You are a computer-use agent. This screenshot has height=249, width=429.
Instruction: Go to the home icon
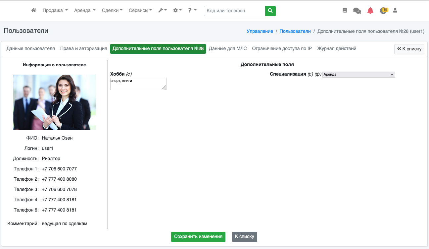coord(33,11)
